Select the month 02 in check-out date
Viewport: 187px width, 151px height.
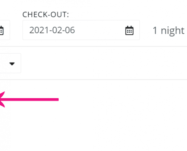point(56,30)
